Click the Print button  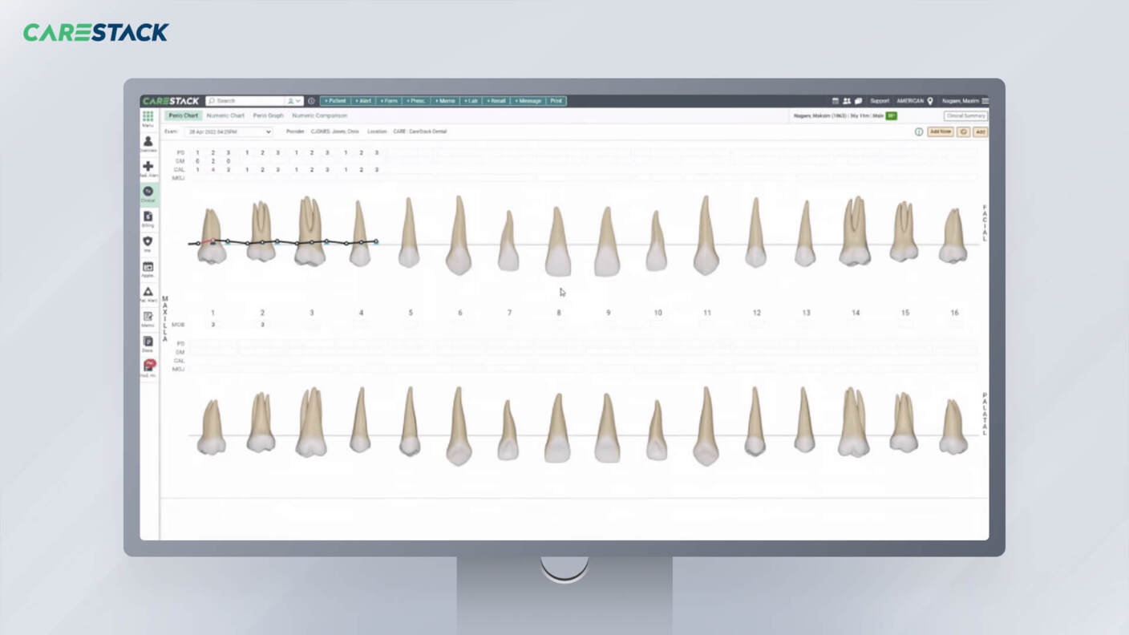[556, 101]
